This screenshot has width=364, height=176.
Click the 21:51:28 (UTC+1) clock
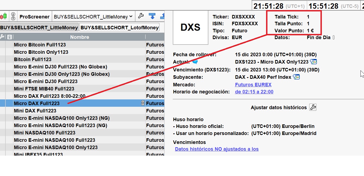click(x=279, y=6)
